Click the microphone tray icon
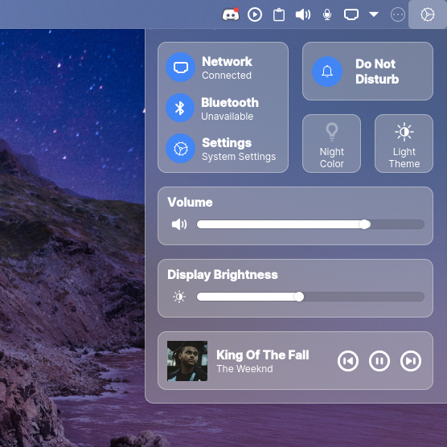Viewport: 447px width, 447px height. click(327, 14)
